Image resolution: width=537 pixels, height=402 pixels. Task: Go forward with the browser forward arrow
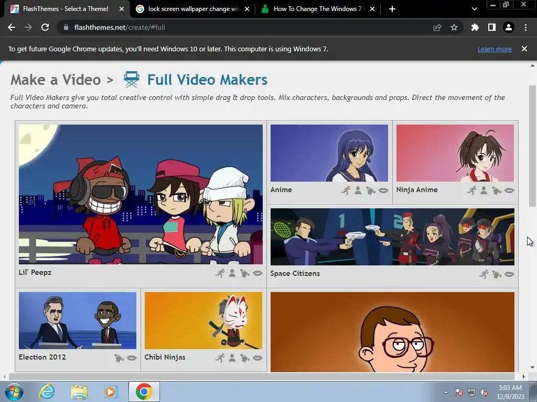pyautogui.click(x=28, y=27)
